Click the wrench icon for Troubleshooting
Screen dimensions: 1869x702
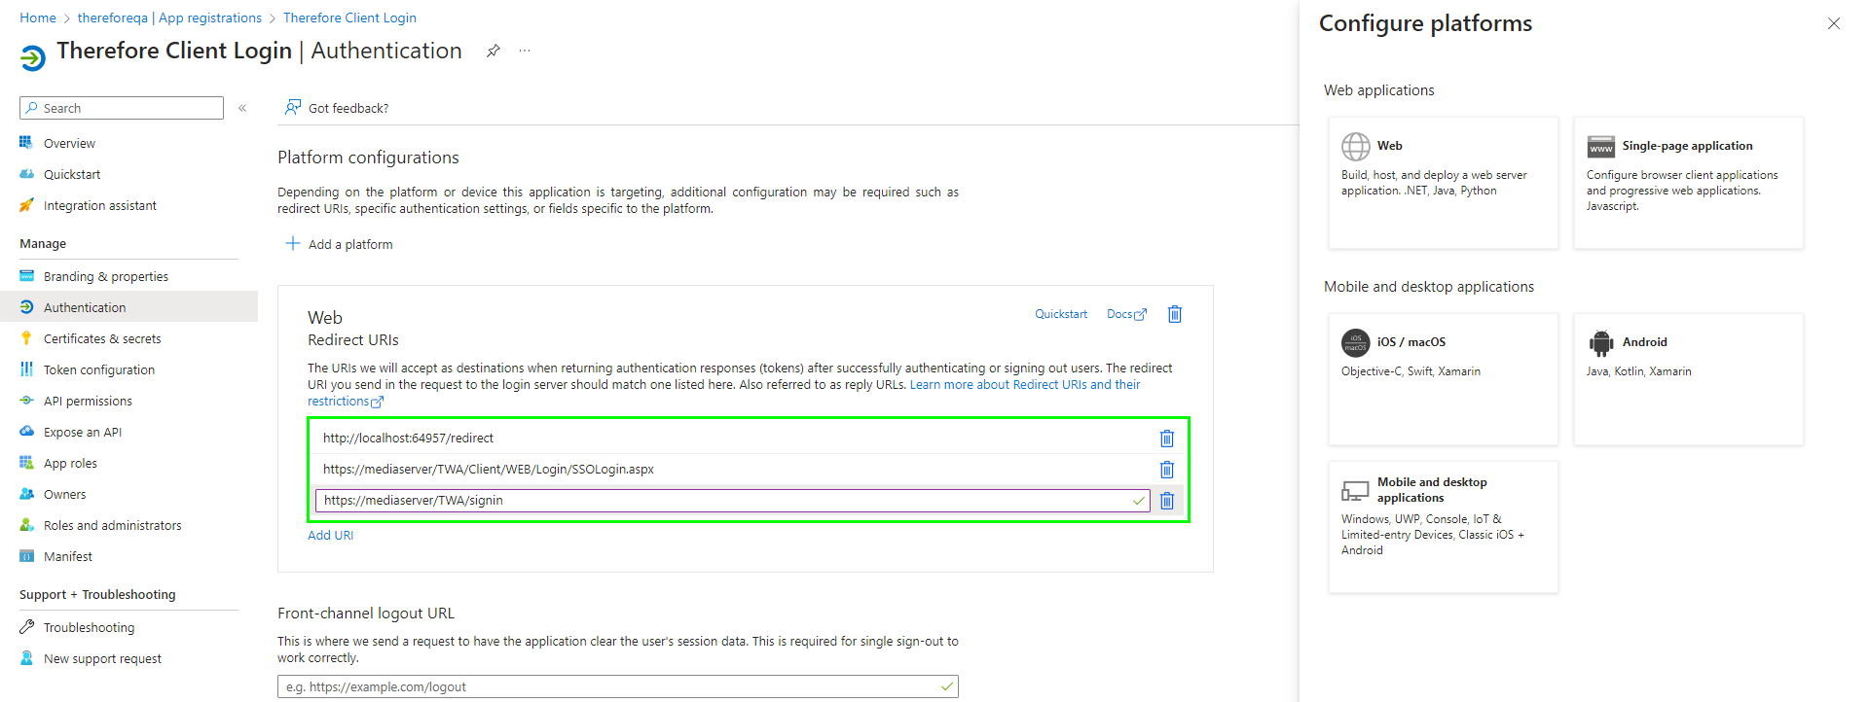[x=26, y=627]
